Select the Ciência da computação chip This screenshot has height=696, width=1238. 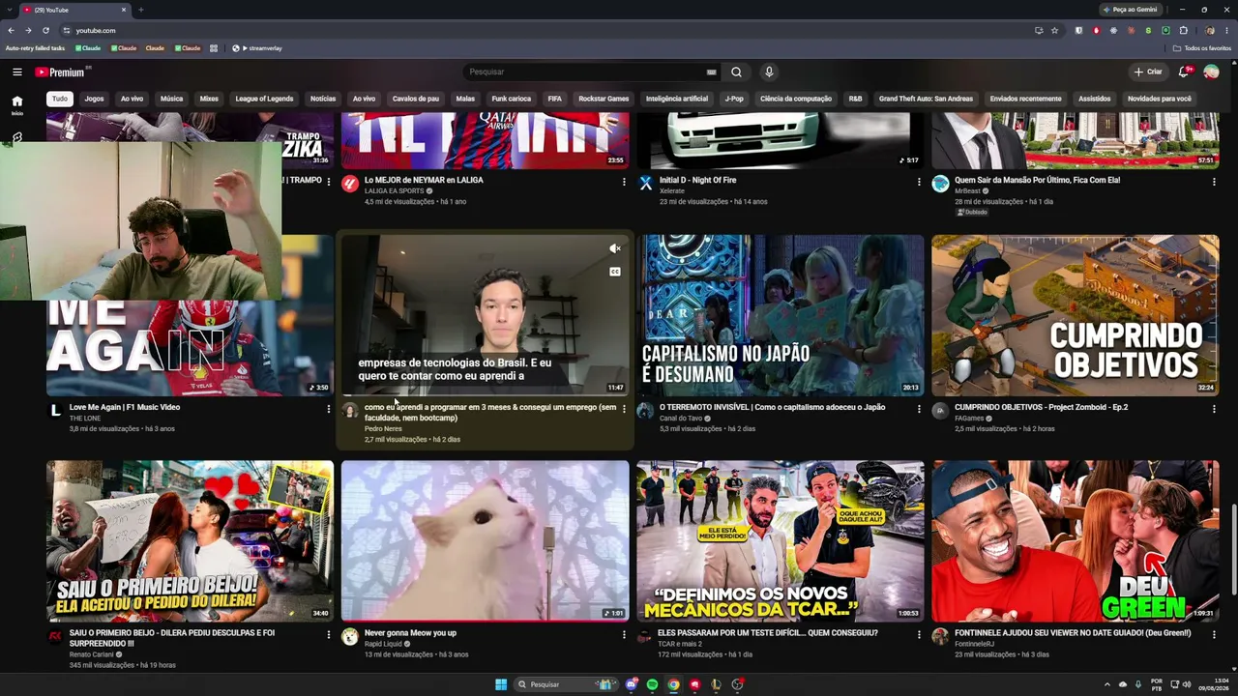pyautogui.click(x=796, y=99)
